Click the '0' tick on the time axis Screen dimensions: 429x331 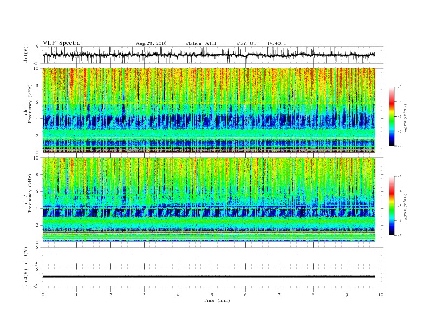43,295
